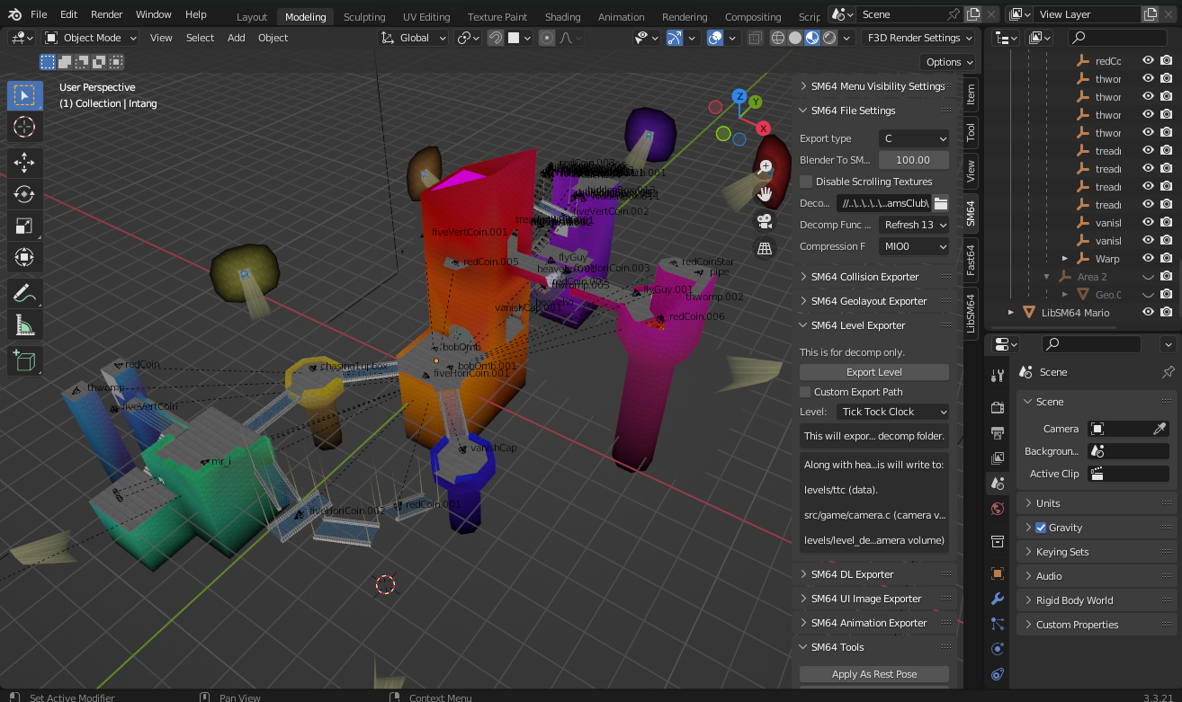Select the Rotate tool
Image resolution: width=1182 pixels, height=702 pixels.
point(24,194)
